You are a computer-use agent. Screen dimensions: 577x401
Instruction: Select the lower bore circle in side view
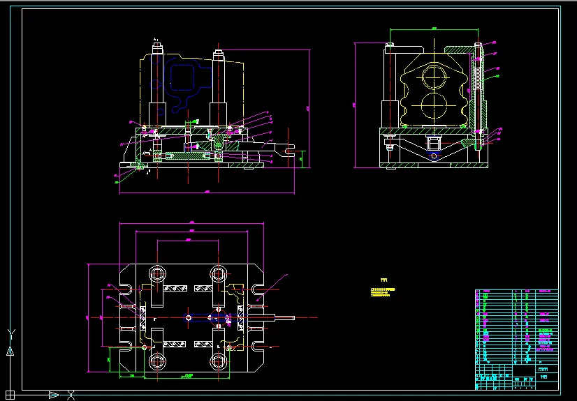click(434, 105)
